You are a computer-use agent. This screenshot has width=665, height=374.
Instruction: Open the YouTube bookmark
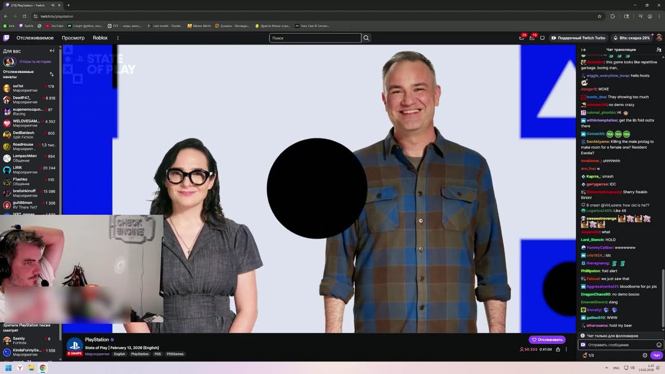(x=55, y=25)
